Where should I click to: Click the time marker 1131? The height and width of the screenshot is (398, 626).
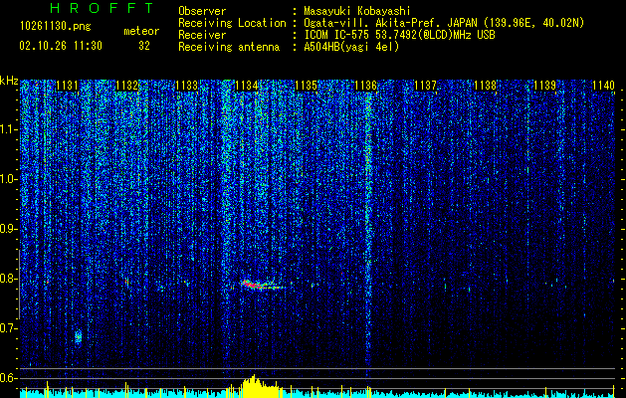[67, 86]
